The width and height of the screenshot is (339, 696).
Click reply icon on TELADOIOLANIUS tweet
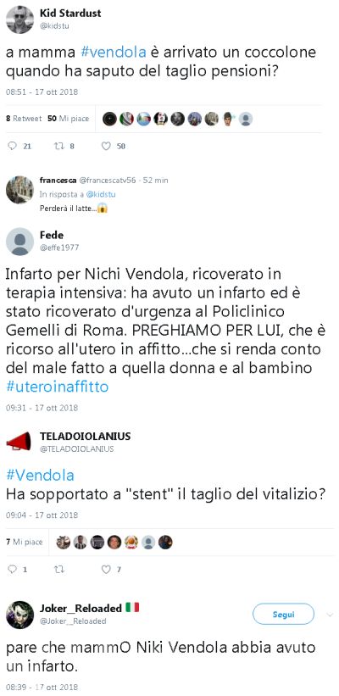[x=13, y=569]
